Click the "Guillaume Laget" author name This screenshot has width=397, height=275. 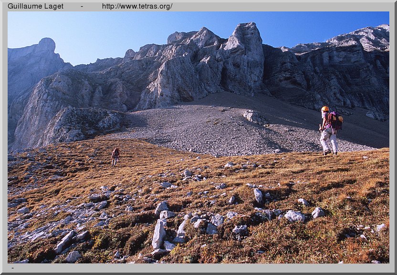35,6
